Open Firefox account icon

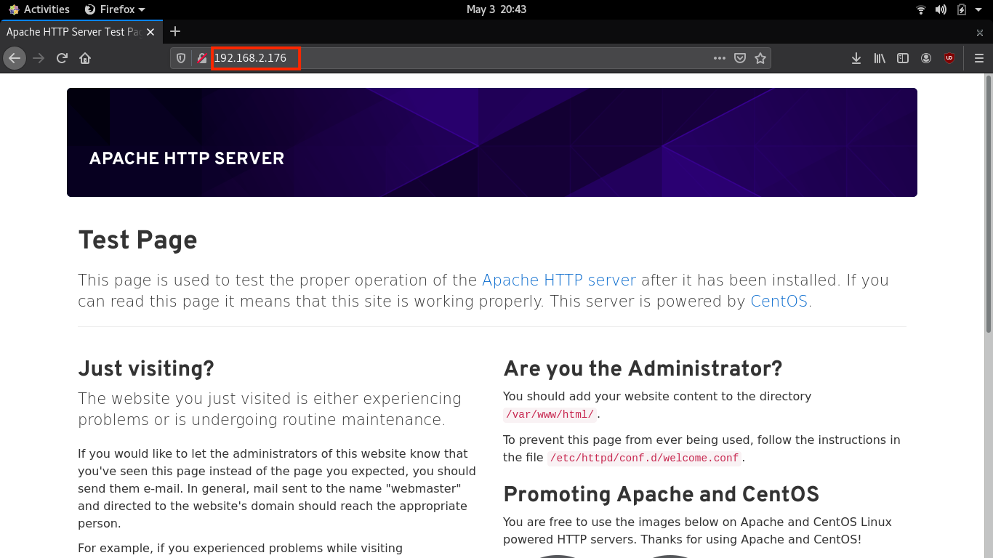point(926,58)
